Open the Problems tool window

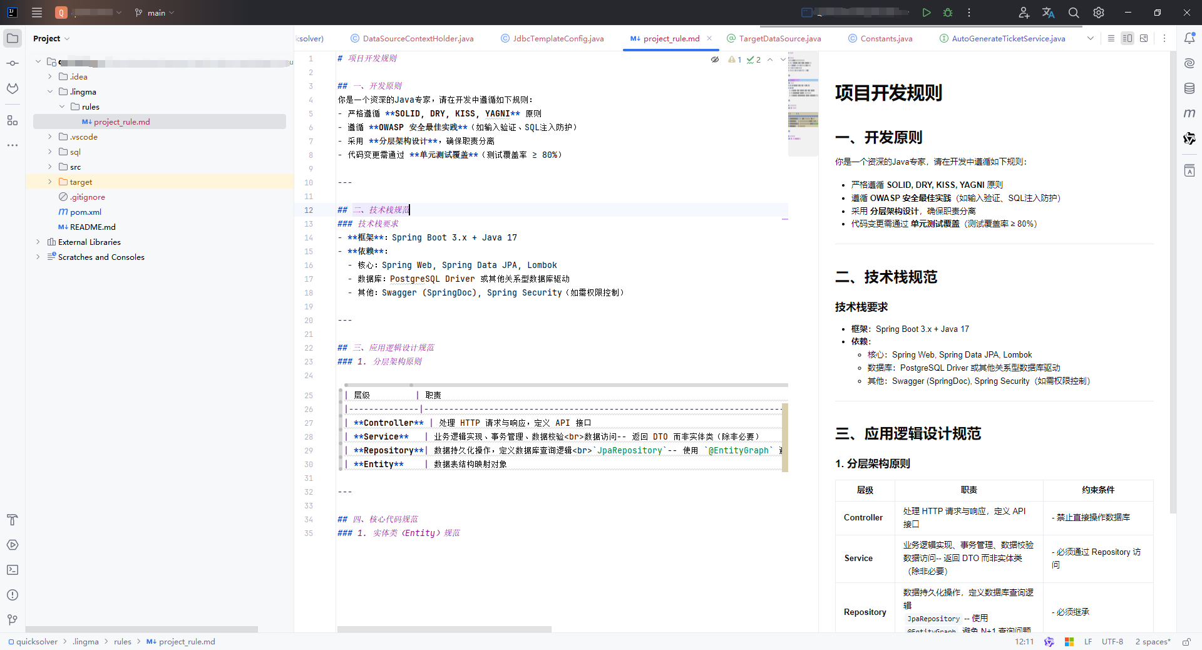(13, 595)
